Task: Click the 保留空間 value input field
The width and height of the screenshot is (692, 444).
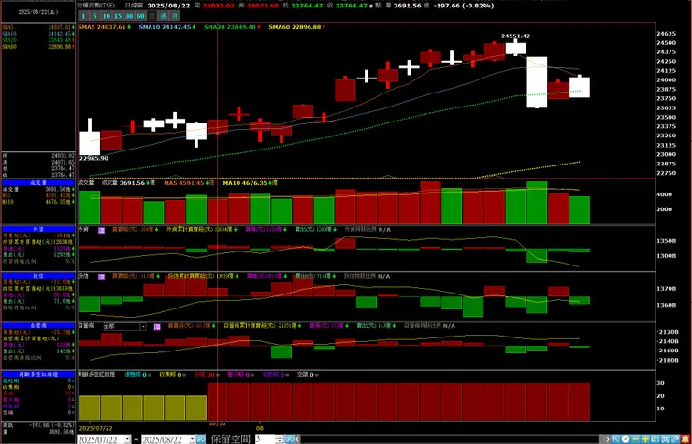Action: pyautogui.click(x=266, y=439)
